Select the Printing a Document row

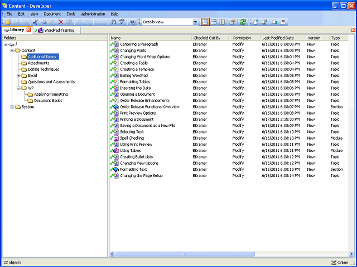[229, 119]
